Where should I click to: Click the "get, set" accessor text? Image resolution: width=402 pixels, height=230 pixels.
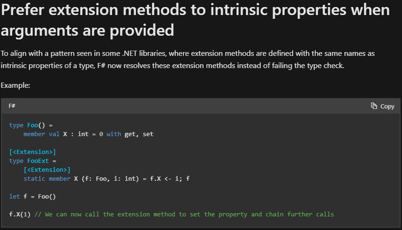point(139,134)
